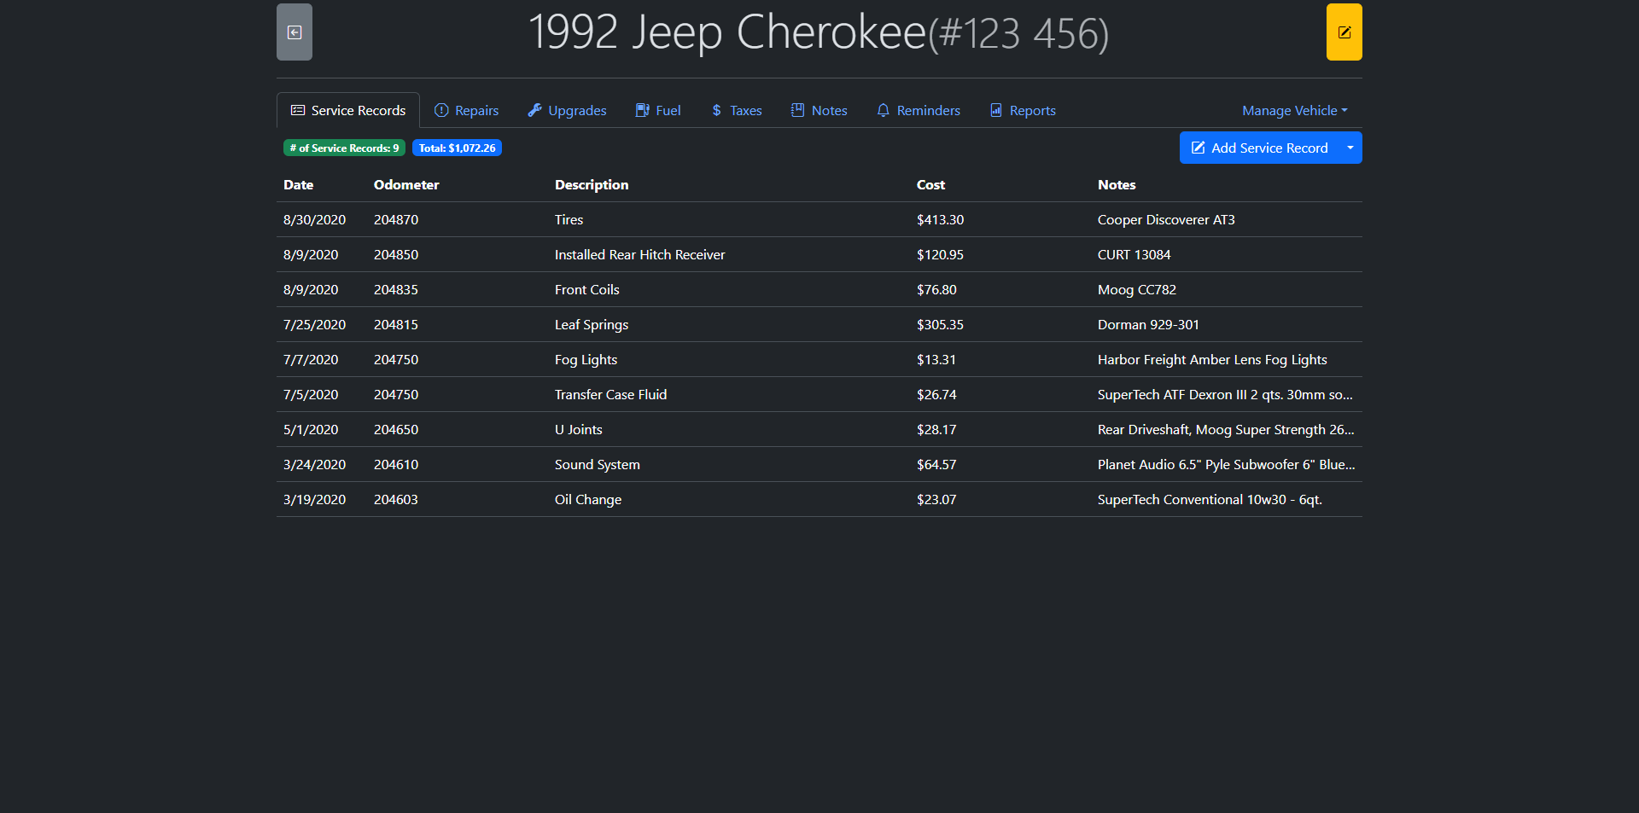Open Reminders via the bell icon
This screenshot has height=813, width=1639.
point(884,110)
